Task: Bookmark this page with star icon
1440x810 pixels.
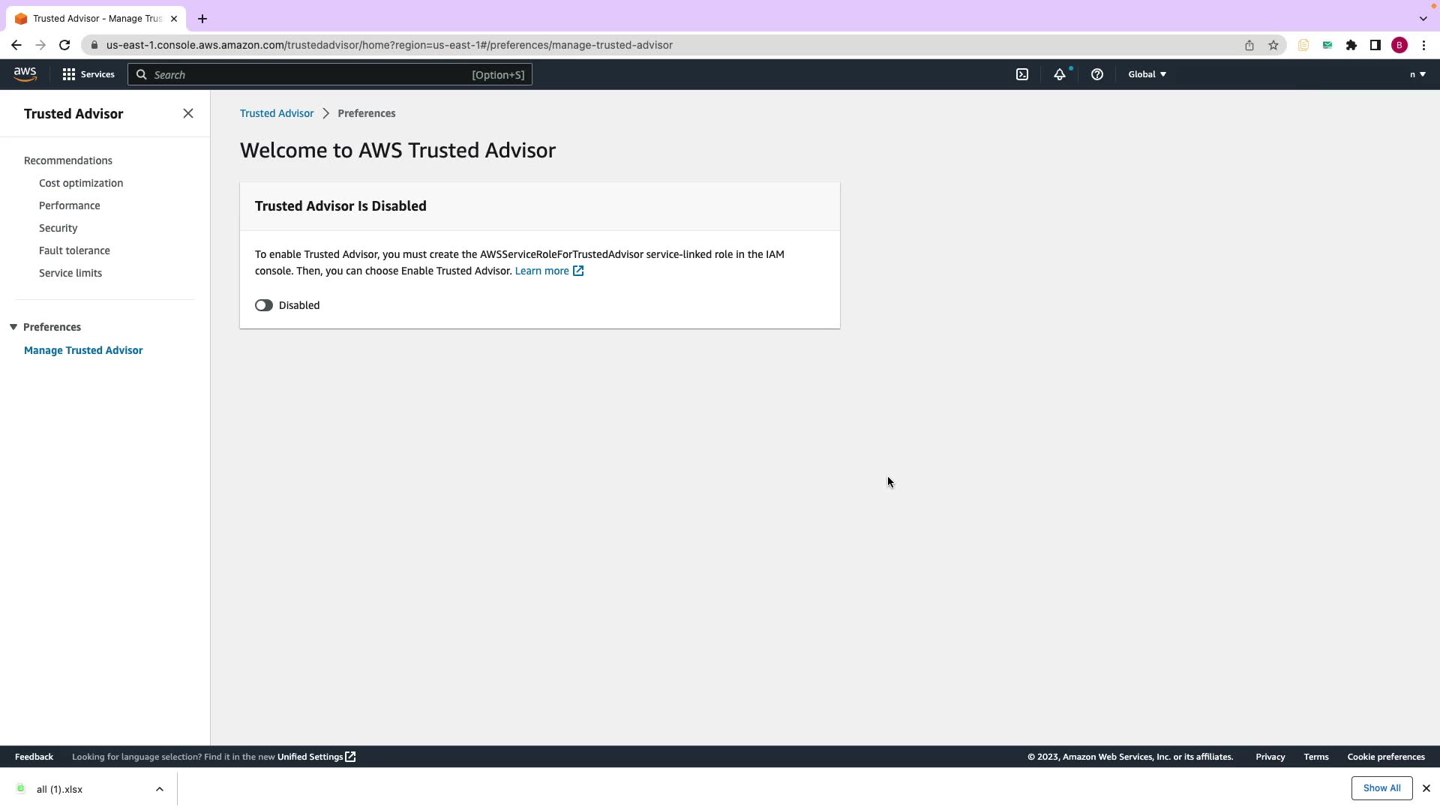Action: [x=1273, y=45]
